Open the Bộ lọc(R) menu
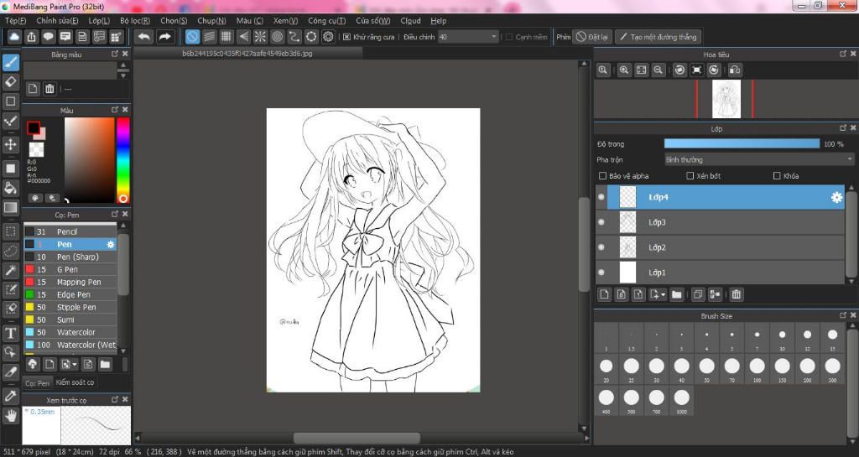Screen dimensions: 859x457 click(135, 21)
